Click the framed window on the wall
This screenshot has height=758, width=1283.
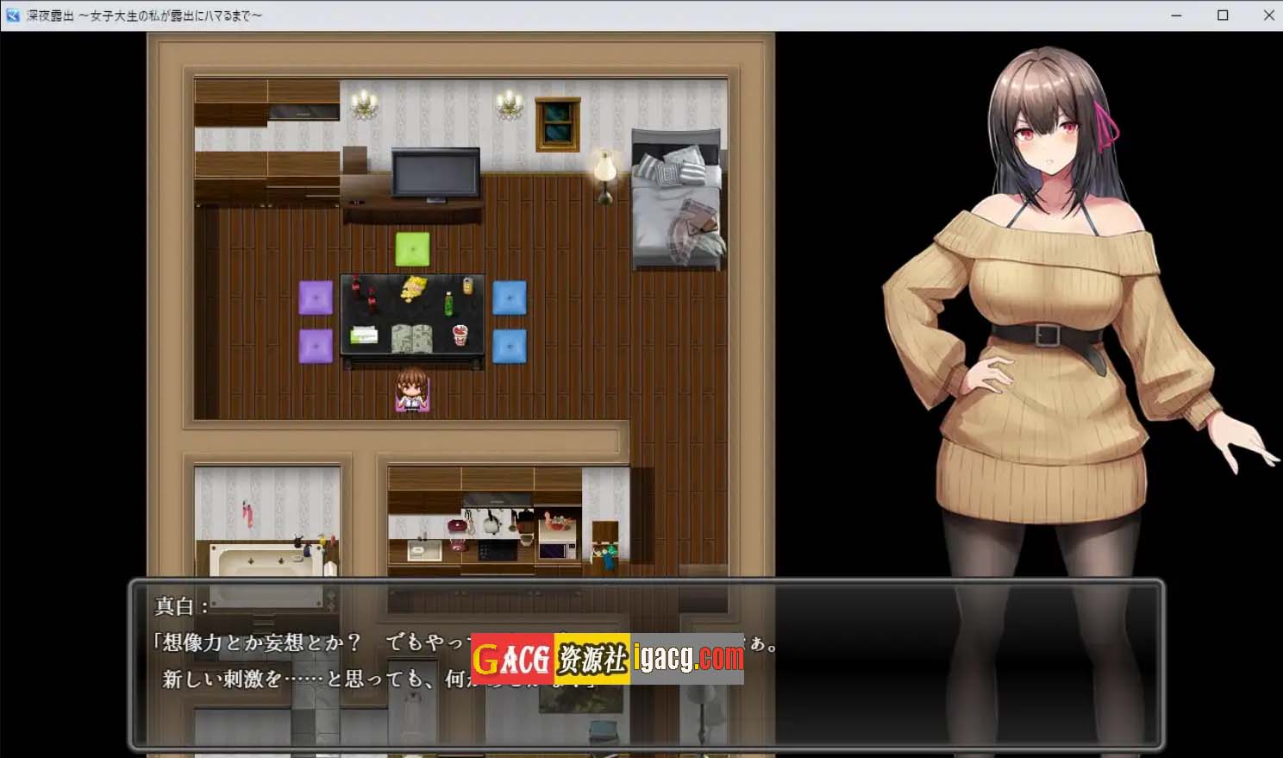coord(557,124)
